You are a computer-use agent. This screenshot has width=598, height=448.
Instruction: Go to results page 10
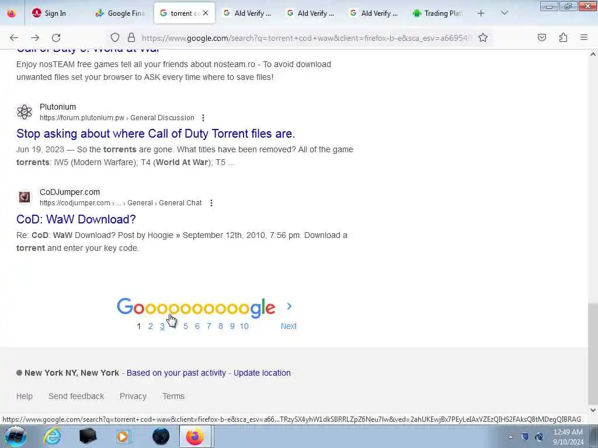[244, 326]
